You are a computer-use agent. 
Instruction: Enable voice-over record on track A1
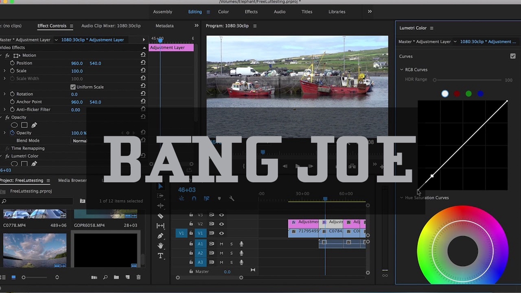pyautogui.click(x=242, y=244)
